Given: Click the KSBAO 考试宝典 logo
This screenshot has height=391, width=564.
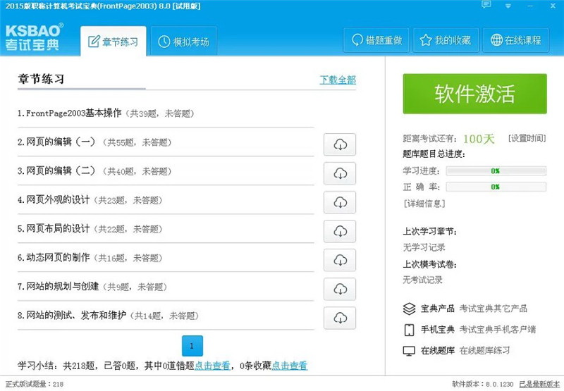Looking at the screenshot, I should click(34, 37).
